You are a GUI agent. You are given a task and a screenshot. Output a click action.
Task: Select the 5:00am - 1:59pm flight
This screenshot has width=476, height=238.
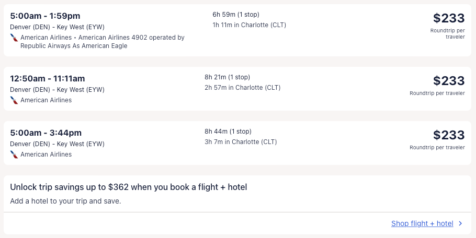[x=45, y=16]
